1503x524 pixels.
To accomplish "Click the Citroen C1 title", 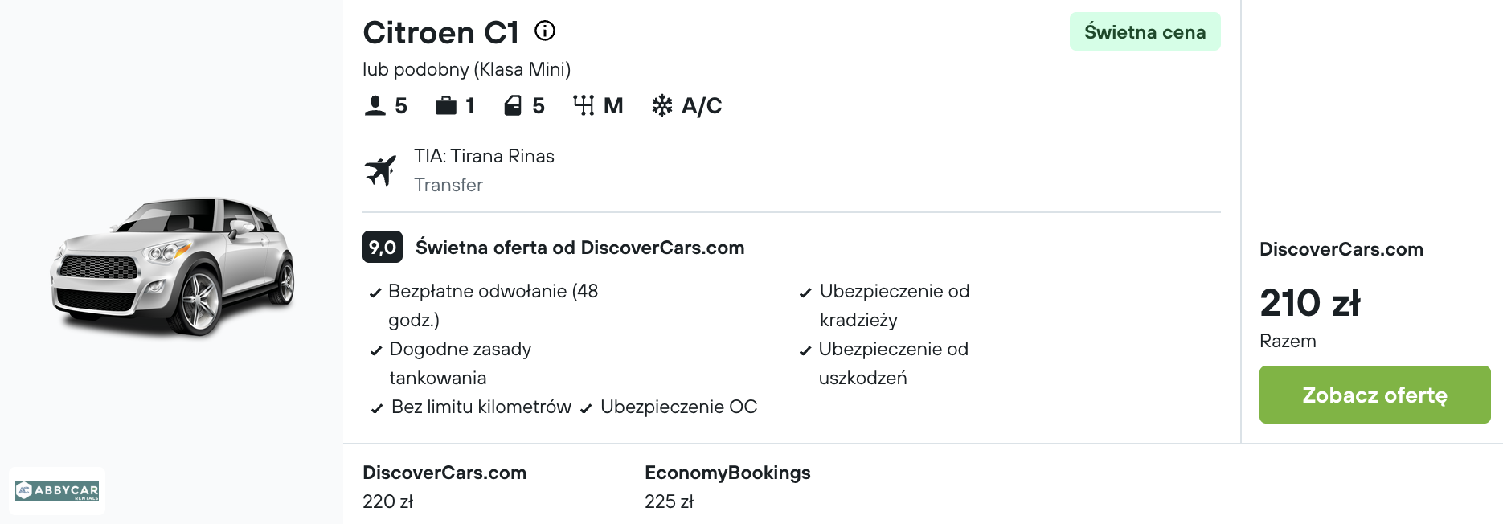I will 440,33.
